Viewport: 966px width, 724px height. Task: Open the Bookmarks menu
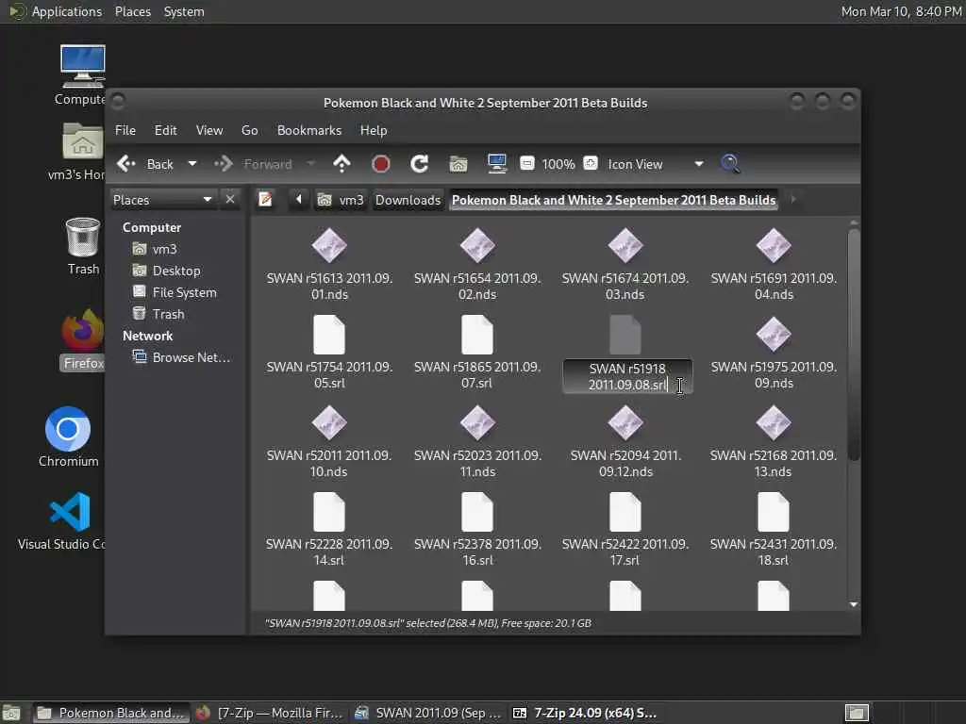309,130
